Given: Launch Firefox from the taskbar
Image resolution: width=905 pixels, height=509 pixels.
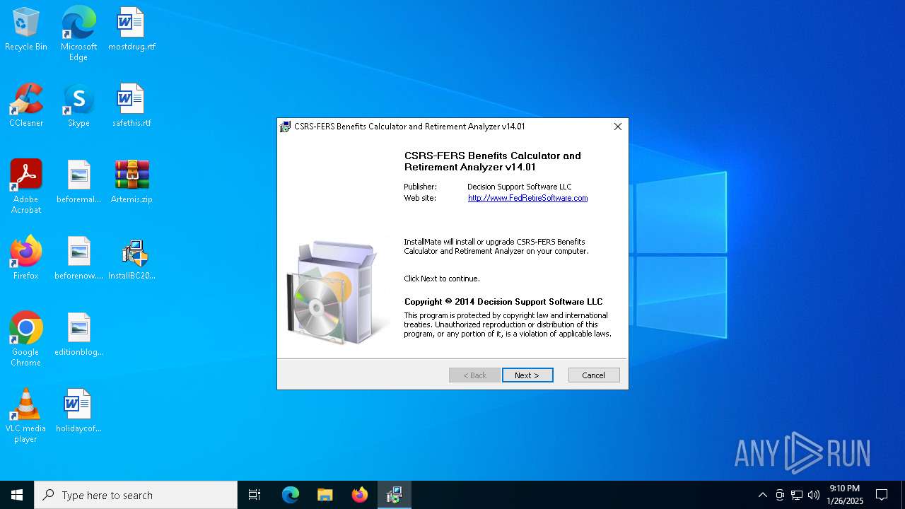Looking at the screenshot, I should click(360, 495).
